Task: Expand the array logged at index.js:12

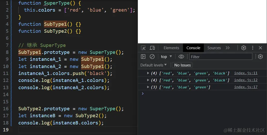Action: 148,80
